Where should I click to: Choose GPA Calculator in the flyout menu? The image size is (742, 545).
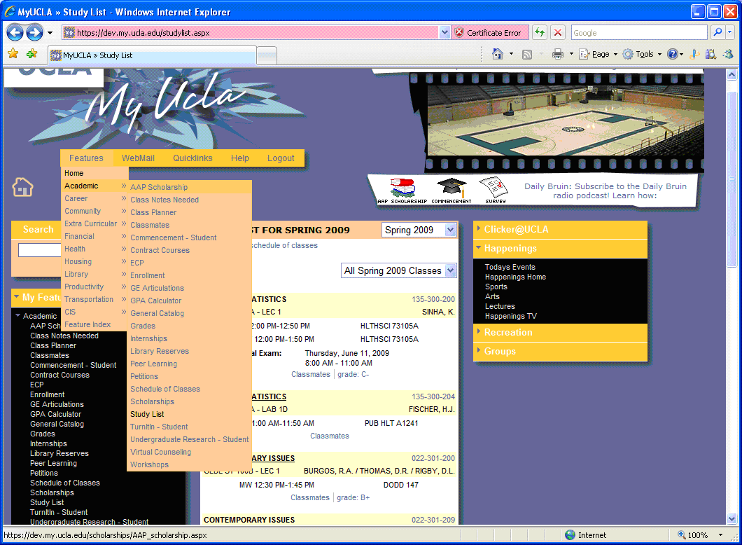click(155, 301)
